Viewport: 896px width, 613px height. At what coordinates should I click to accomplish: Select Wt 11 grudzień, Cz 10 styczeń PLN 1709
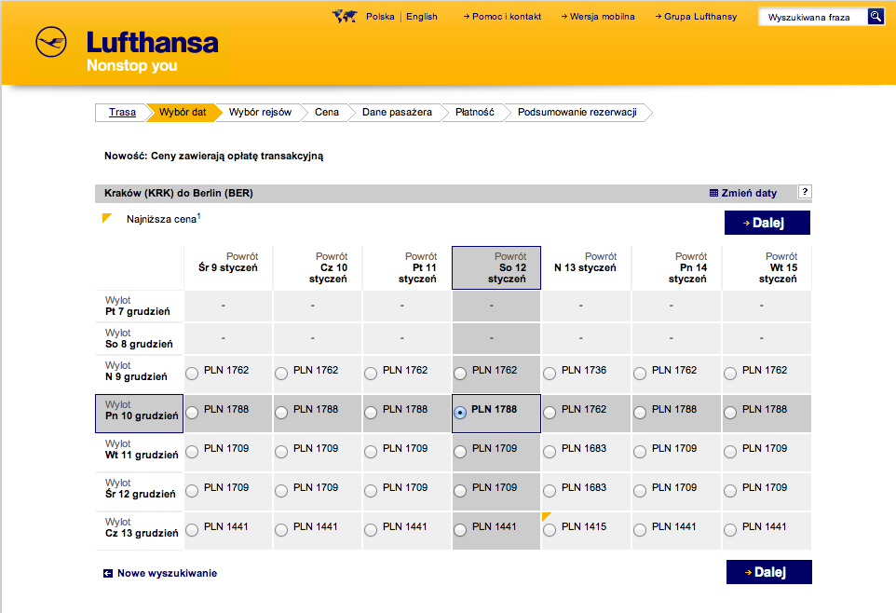(281, 452)
